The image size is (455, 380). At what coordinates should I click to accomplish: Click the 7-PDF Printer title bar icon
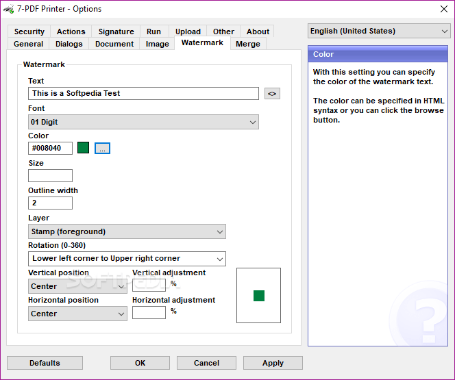pos(8,9)
